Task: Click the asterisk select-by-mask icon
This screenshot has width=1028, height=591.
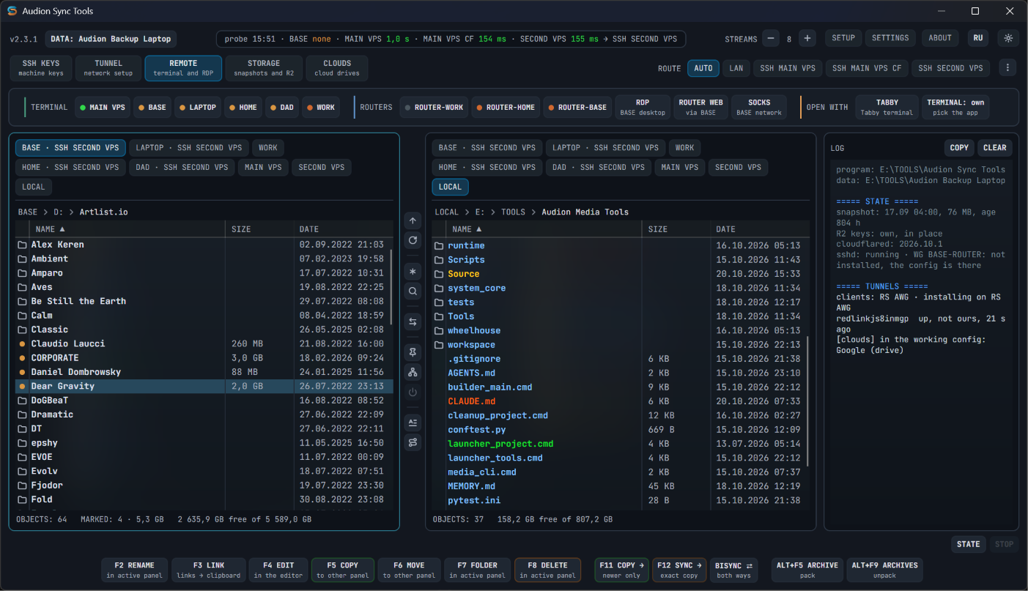Action: 413,272
